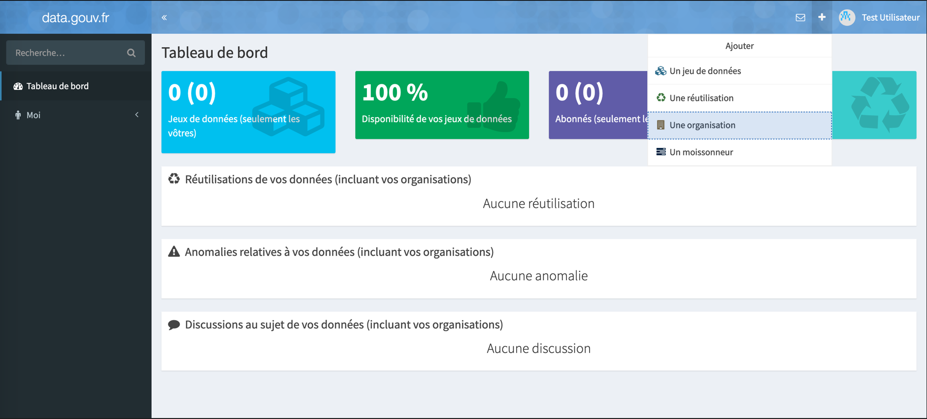Click the person icon next to Moi

[x=18, y=115]
